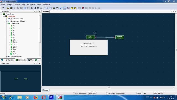The image size is (177, 100).
Task: Click the Print toolbar icon
Action: [54, 8]
